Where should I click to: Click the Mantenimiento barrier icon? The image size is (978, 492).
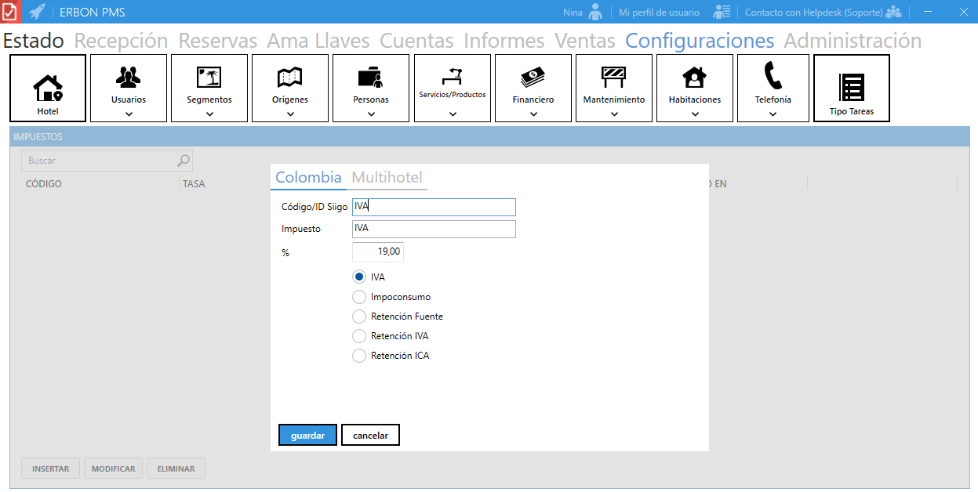pyautogui.click(x=614, y=77)
